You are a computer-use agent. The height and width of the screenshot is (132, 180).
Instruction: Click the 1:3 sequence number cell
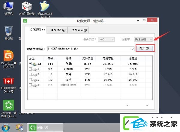tap(50, 80)
